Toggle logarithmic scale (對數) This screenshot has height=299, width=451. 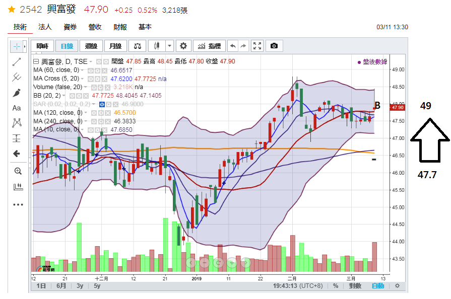click(x=355, y=286)
